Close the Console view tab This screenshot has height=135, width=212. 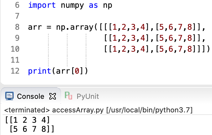tap(52, 96)
